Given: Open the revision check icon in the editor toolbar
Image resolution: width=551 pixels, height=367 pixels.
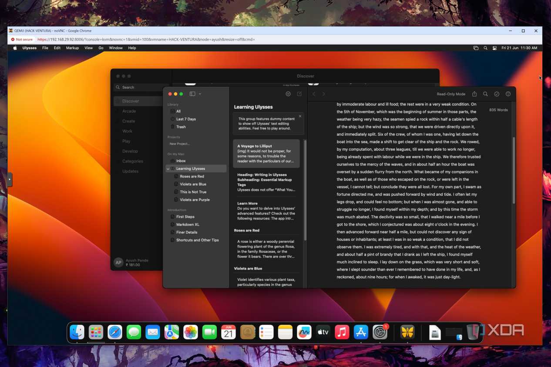Looking at the screenshot, I should [497, 94].
